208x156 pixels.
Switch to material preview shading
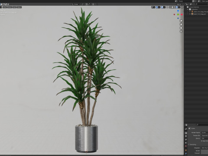(175, 7)
